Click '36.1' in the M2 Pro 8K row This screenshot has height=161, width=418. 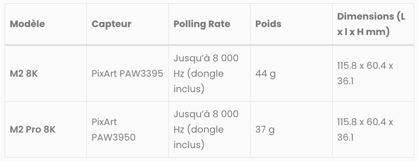point(345,137)
